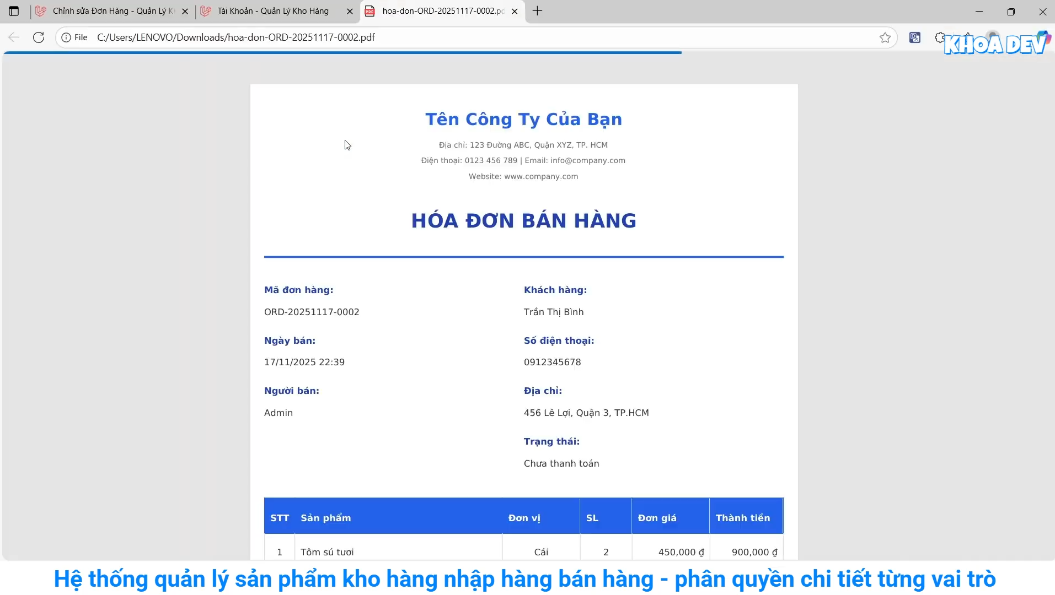Click the line total 900,000 ₫
This screenshot has width=1055, height=595.
tap(754, 552)
